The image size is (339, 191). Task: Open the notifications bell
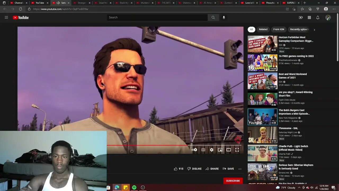318,18
